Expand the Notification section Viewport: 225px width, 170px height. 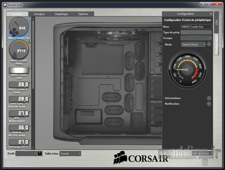209,104
